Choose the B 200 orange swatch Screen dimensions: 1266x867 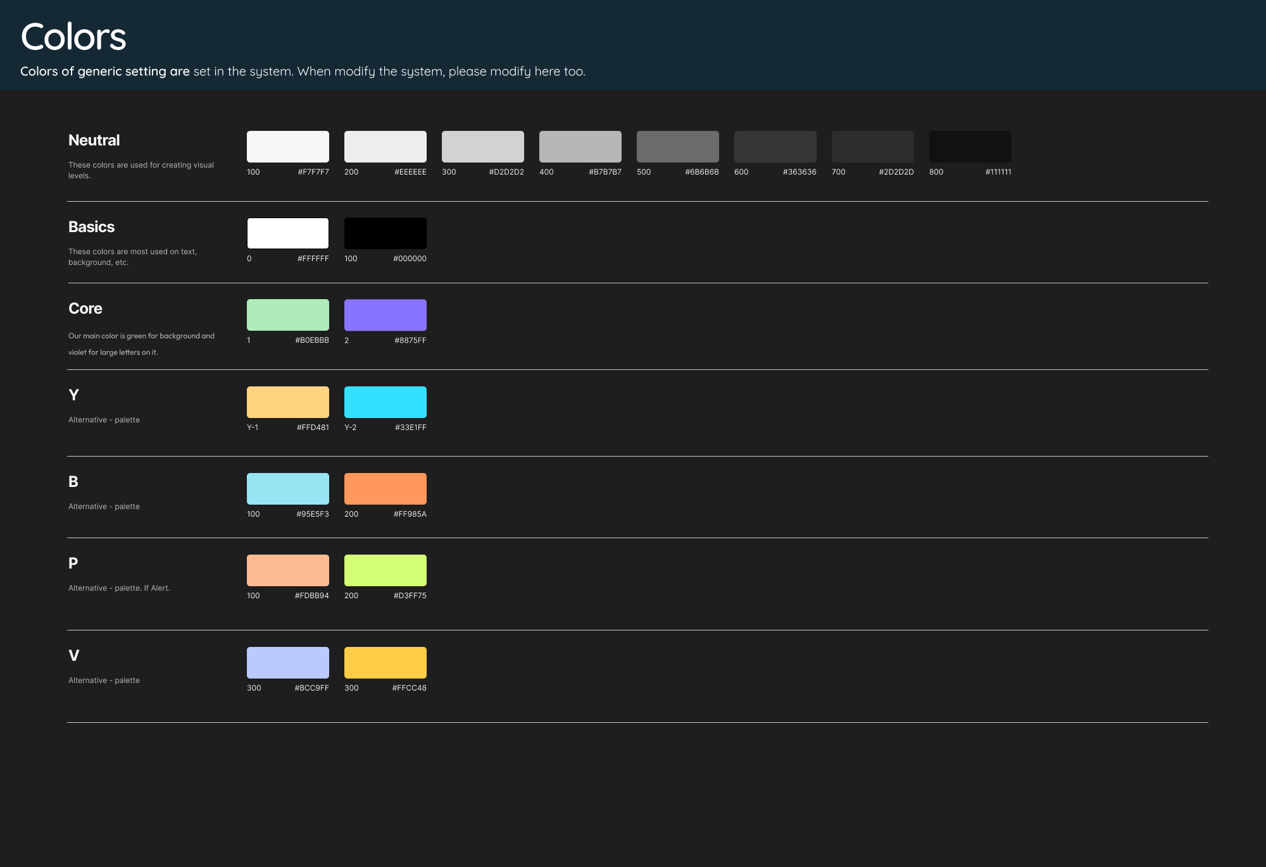click(x=385, y=489)
